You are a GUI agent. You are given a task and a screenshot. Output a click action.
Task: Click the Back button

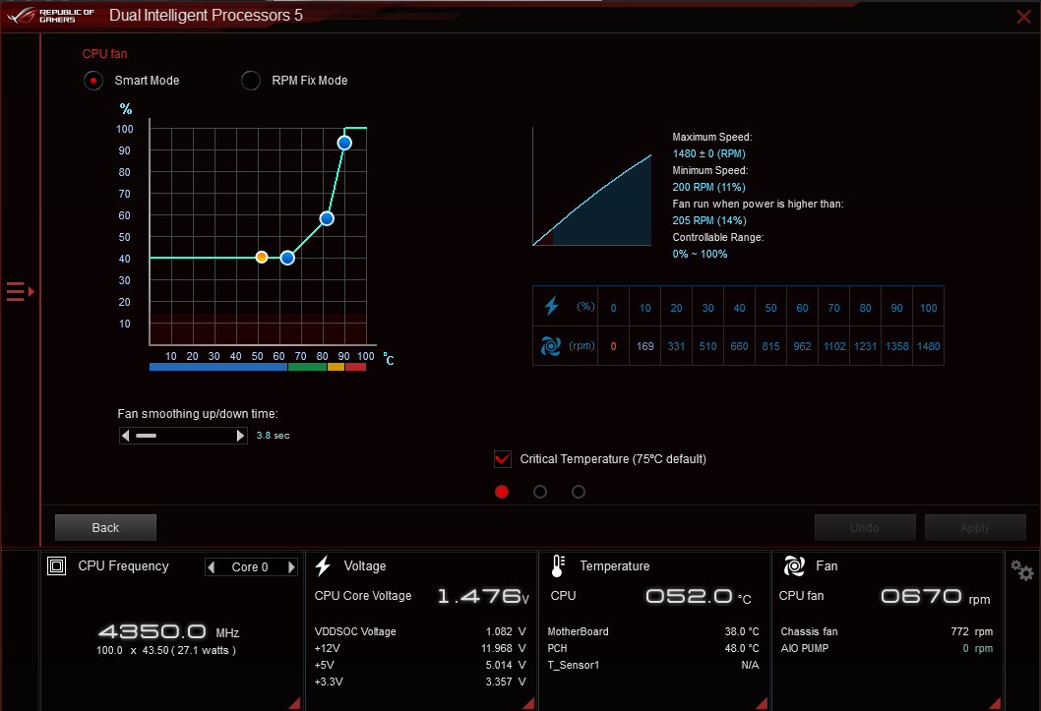point(105,527)
